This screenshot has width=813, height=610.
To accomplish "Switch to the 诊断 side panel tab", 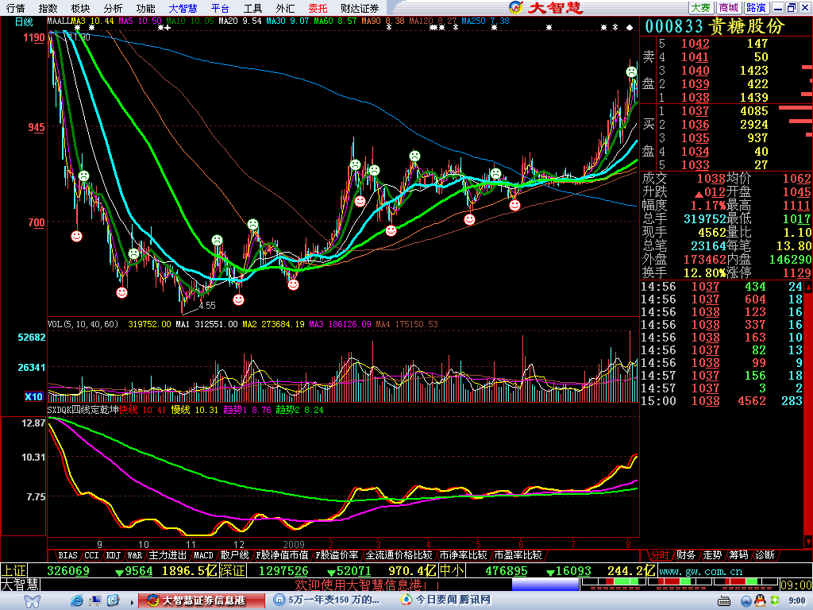I will coord(765,555).
